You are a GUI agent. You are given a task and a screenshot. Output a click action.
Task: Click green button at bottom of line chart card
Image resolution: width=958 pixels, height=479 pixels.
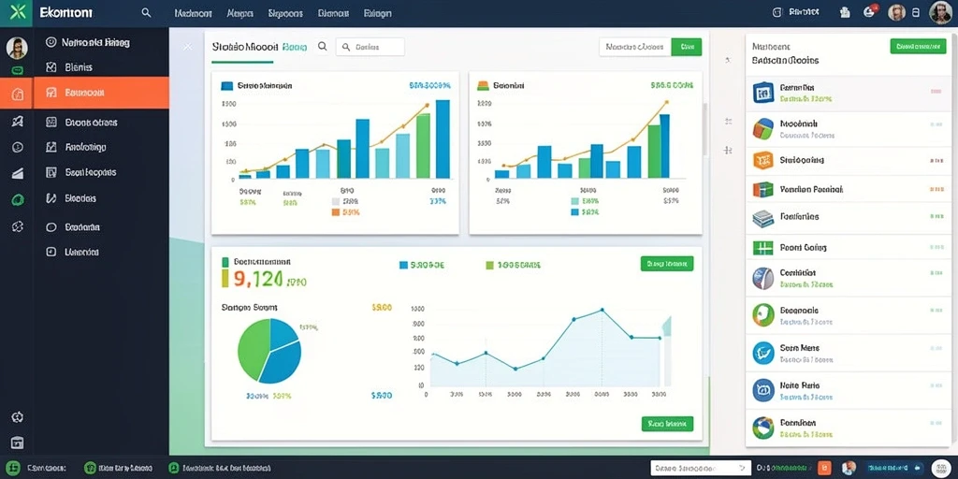(667, 424)
